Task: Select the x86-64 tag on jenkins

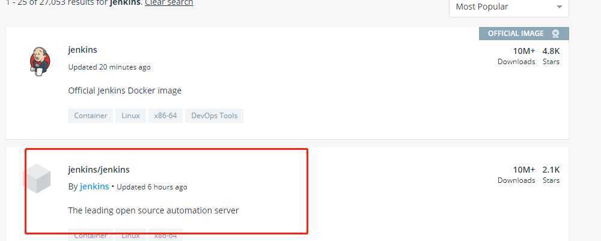Action: [x=166, y=116]
